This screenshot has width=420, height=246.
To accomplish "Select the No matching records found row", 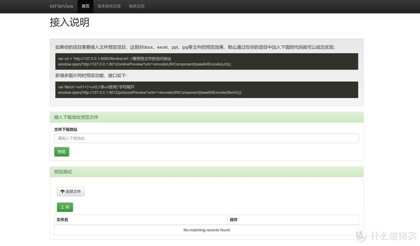I will pyautogui.click(x=206, y=230).
